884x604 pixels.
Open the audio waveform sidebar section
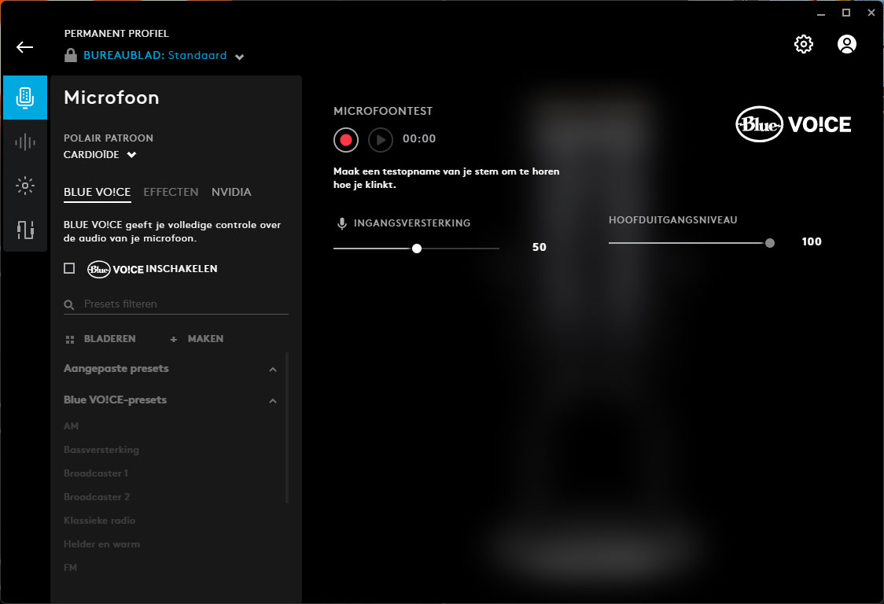point(25,142)
